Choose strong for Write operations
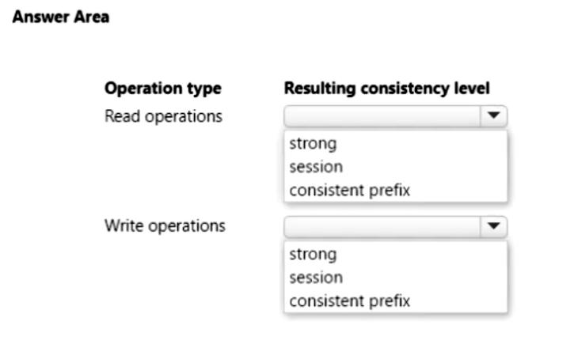The height and width of the screenshot is (363, 574). click(313, 254)
